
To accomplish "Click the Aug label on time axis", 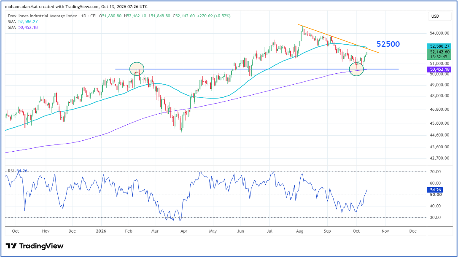I will click(x=300, y=231).
